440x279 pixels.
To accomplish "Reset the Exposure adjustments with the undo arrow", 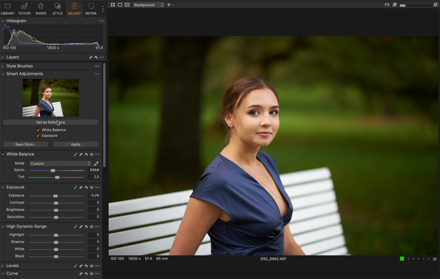I will [86, 187].
